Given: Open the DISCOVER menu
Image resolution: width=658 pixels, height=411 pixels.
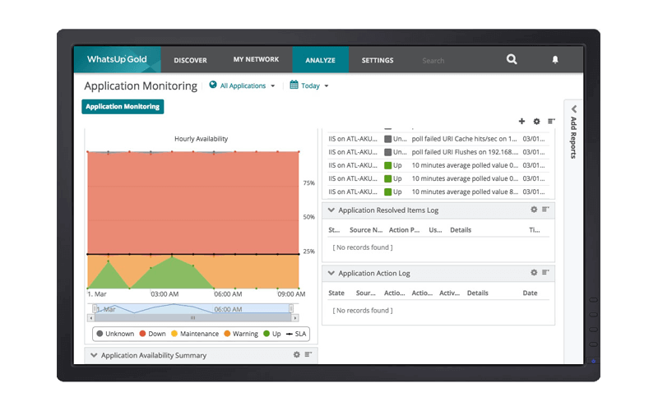Looking at the screenshot, I should point(190,60).
